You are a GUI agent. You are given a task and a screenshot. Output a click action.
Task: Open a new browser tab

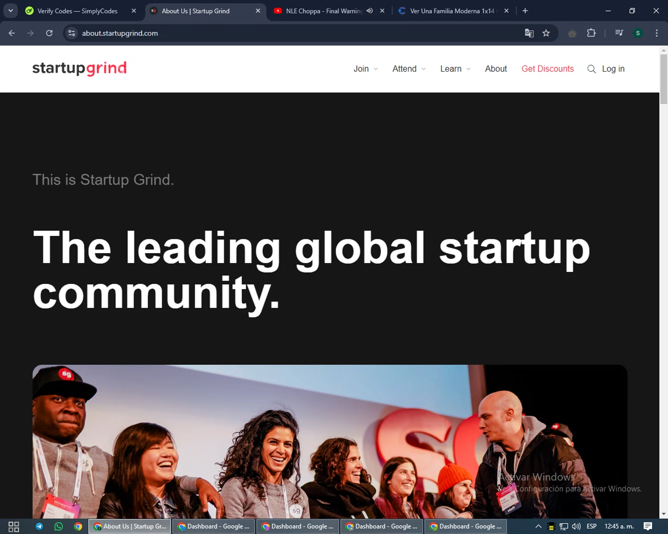pos(525,11)
